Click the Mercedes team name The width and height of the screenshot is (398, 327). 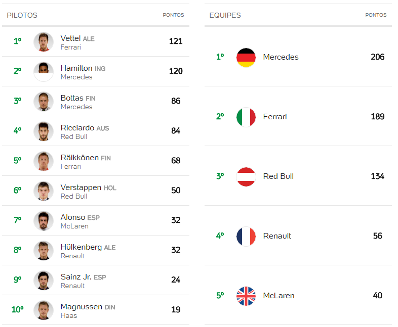tap(281, 57)
